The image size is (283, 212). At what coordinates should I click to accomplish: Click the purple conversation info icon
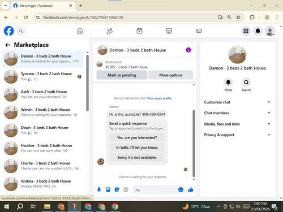point(188,50)
